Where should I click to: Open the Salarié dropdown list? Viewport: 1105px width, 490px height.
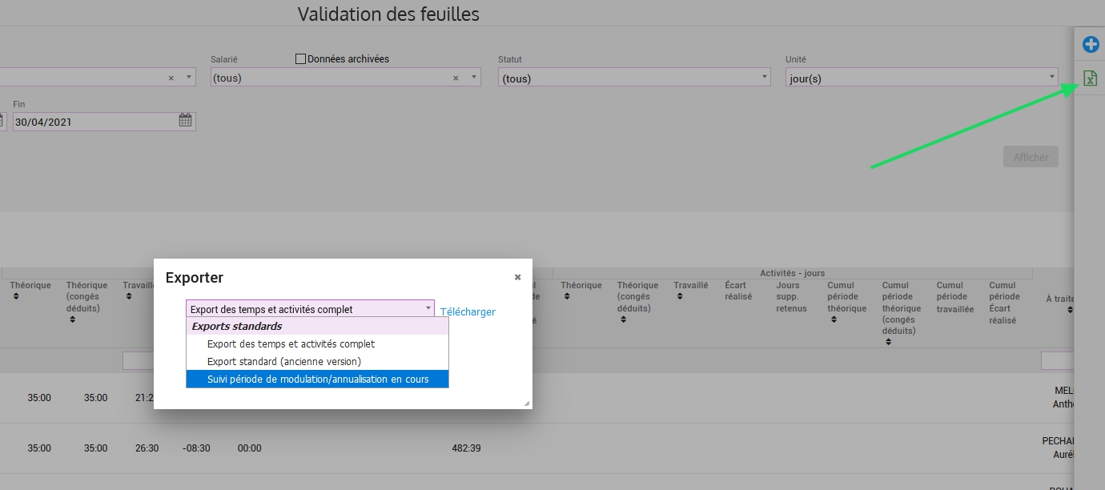click(x=475, y=78)
